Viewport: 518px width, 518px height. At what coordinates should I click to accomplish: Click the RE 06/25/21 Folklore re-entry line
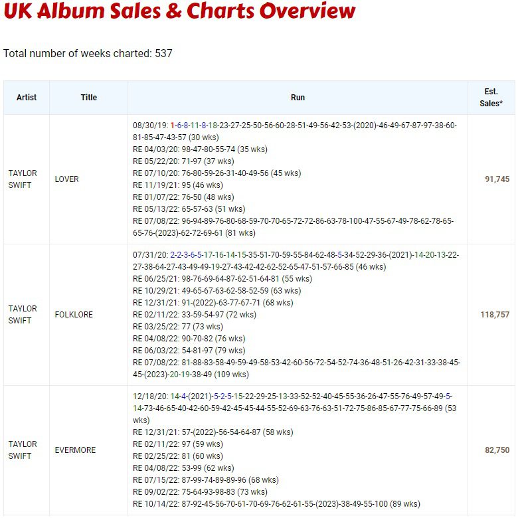point(222,279)
